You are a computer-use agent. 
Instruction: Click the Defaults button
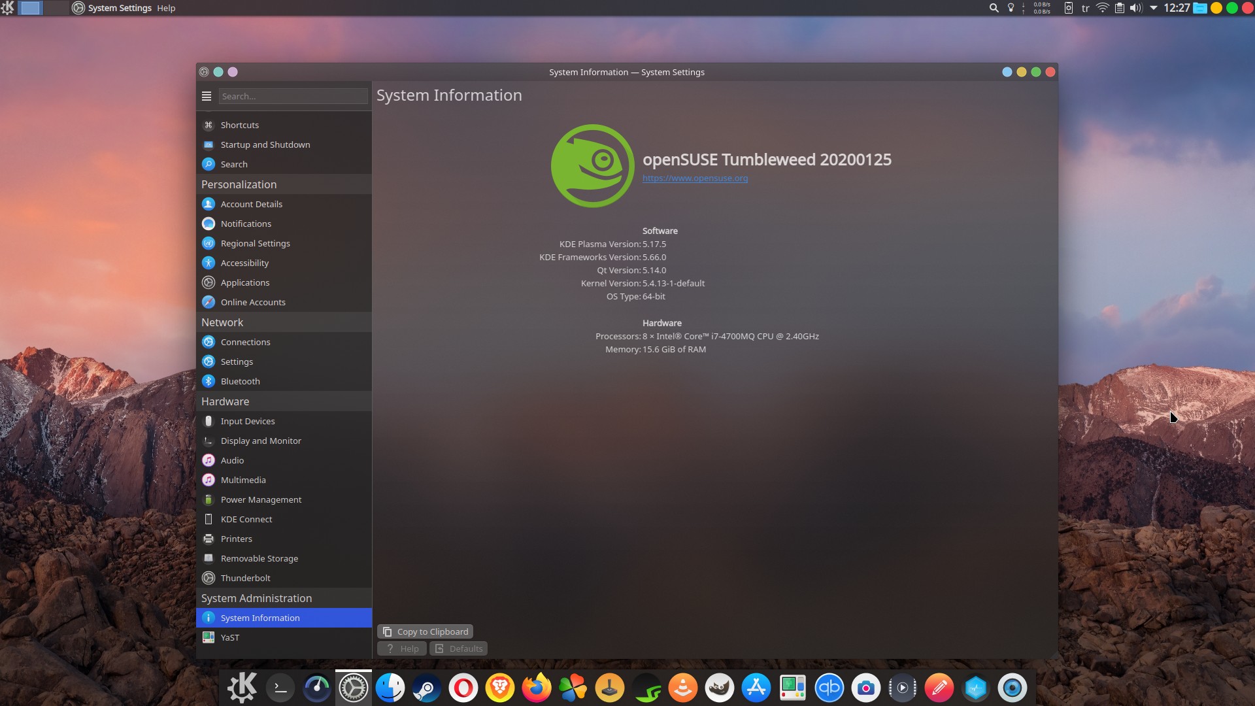pyautogui.click(x=458, y=648)
